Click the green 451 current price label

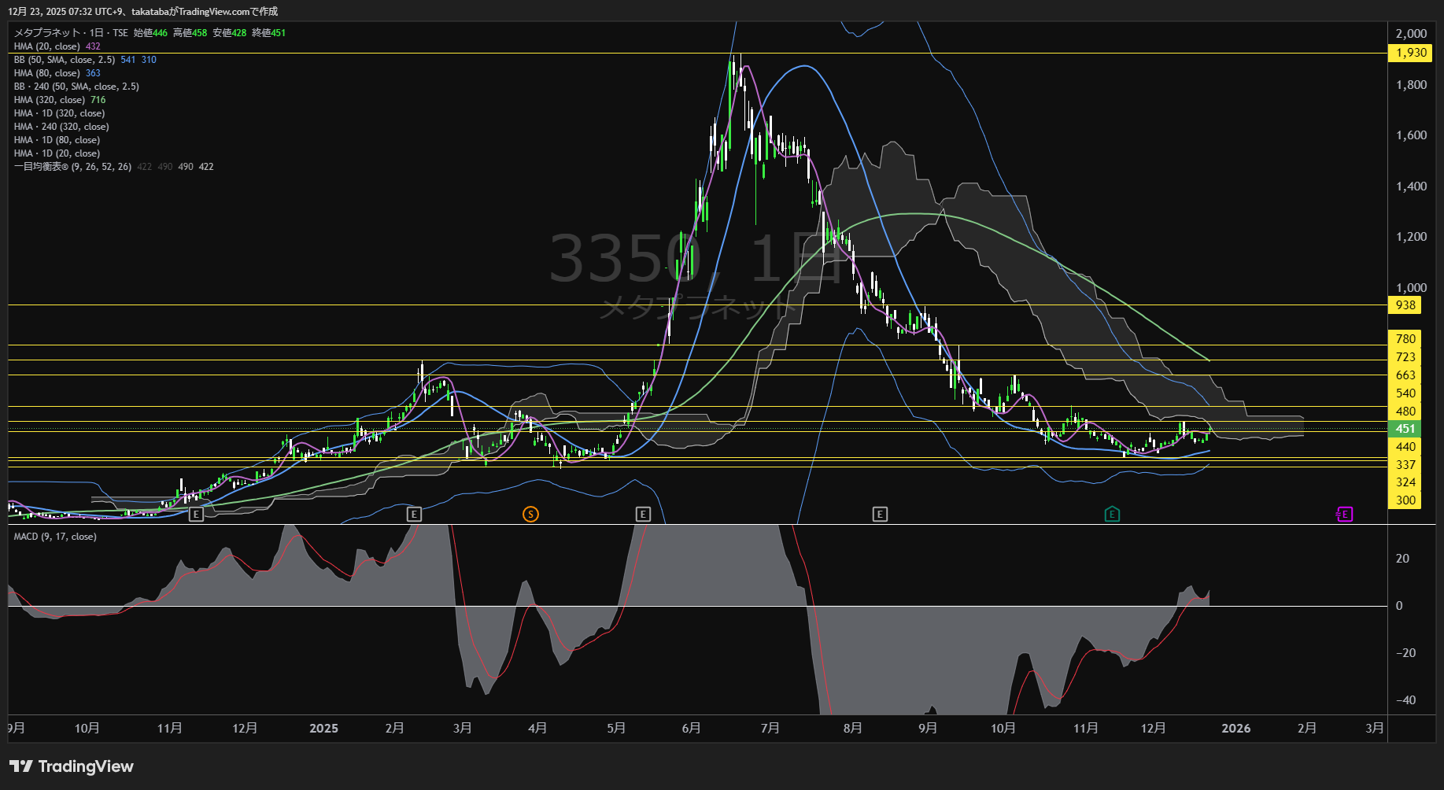(1405, 429)
